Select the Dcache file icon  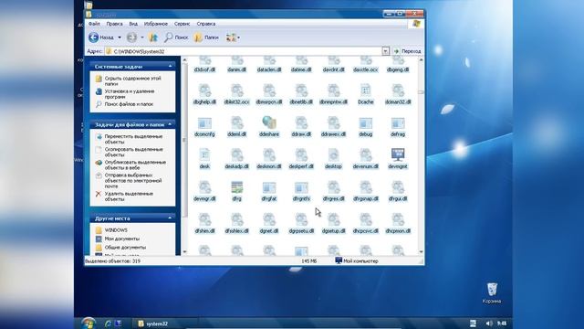coord(366,90)
